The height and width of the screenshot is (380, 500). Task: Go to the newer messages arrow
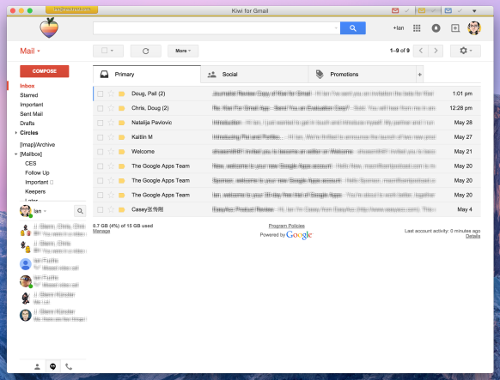point(421,51)
